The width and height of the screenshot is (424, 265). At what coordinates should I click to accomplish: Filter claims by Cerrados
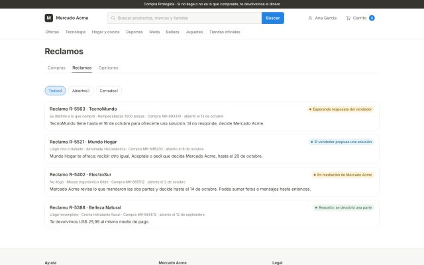pyautogui.click(x=109, y=91)
